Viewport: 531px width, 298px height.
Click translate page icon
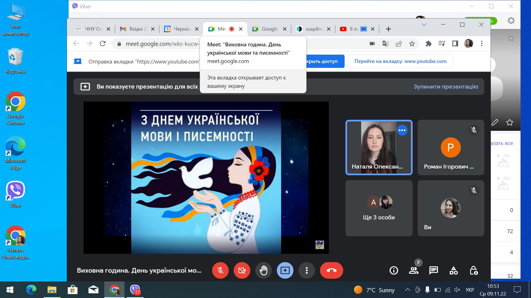[386, 44]
